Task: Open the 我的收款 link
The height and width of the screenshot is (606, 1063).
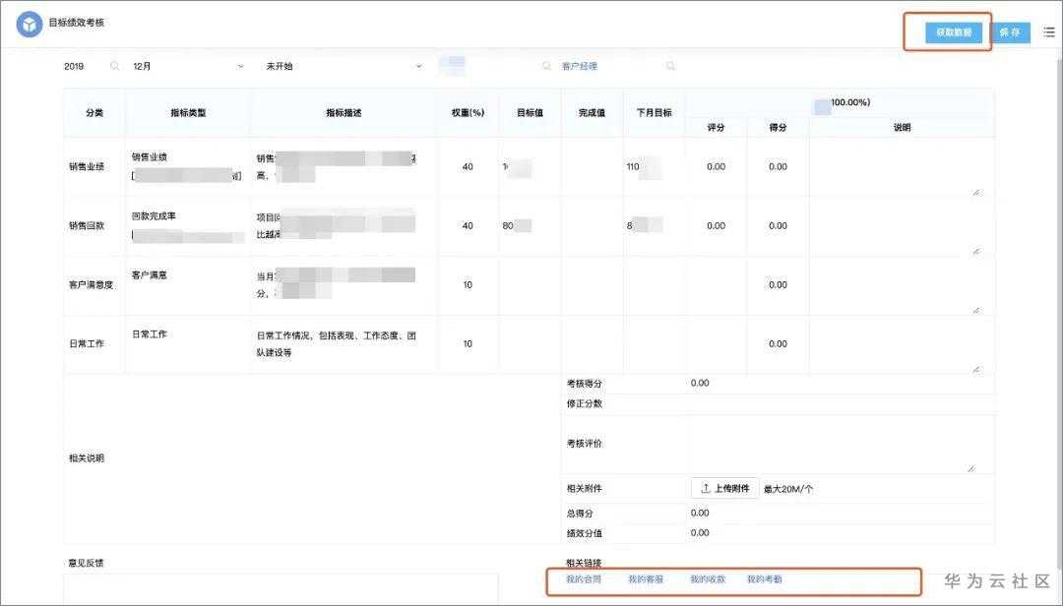Action: pos(708,578)
